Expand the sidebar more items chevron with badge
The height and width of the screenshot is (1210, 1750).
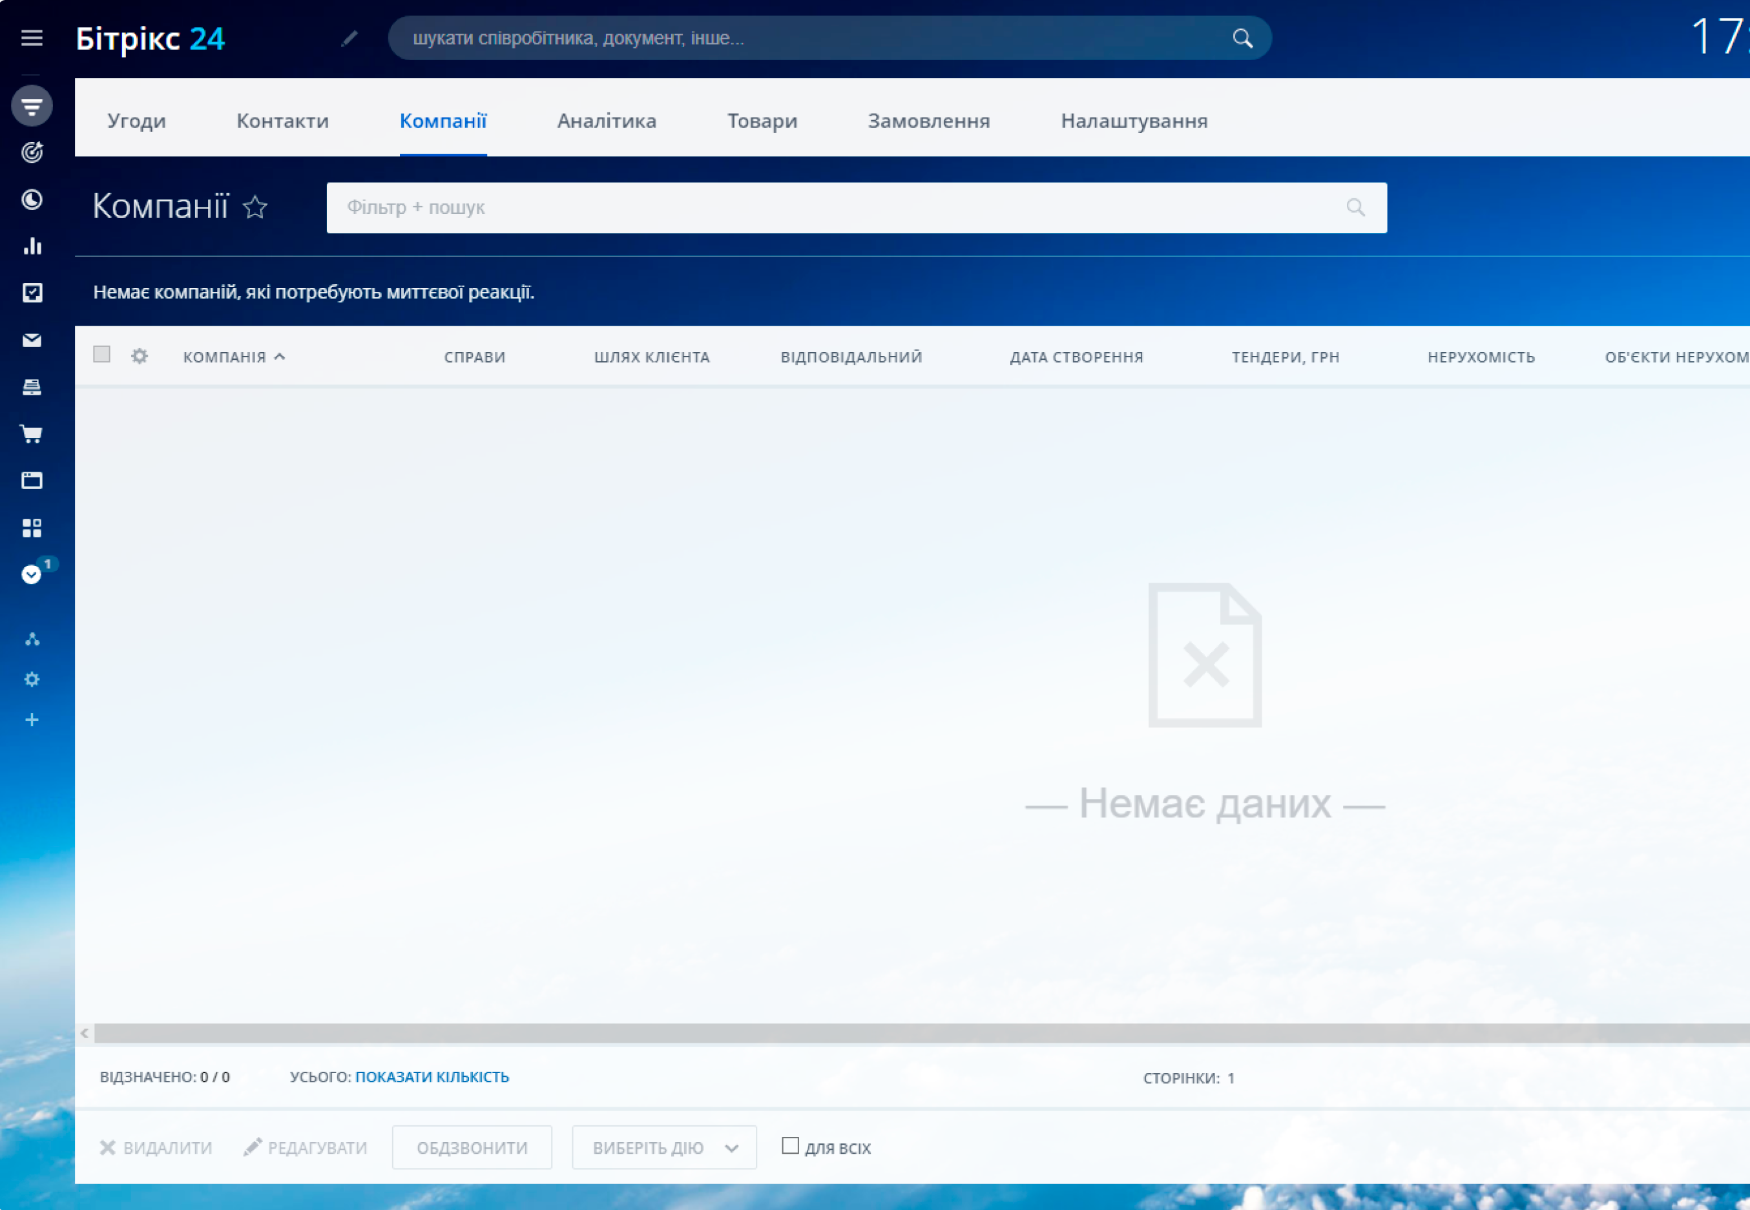32,575
